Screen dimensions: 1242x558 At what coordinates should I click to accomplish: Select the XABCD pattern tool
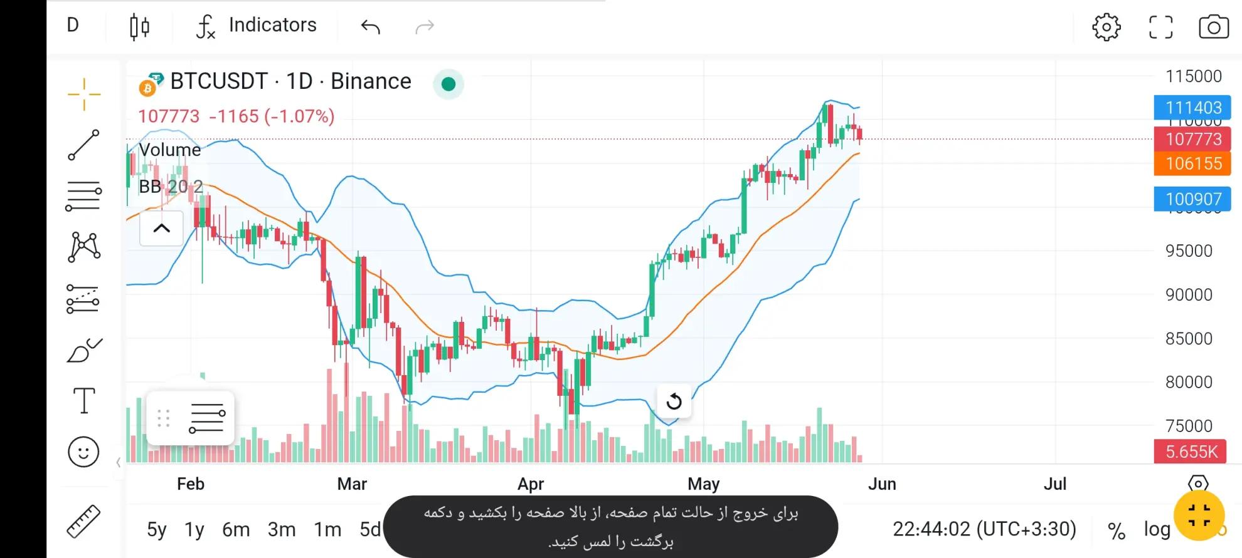point(84,247)
